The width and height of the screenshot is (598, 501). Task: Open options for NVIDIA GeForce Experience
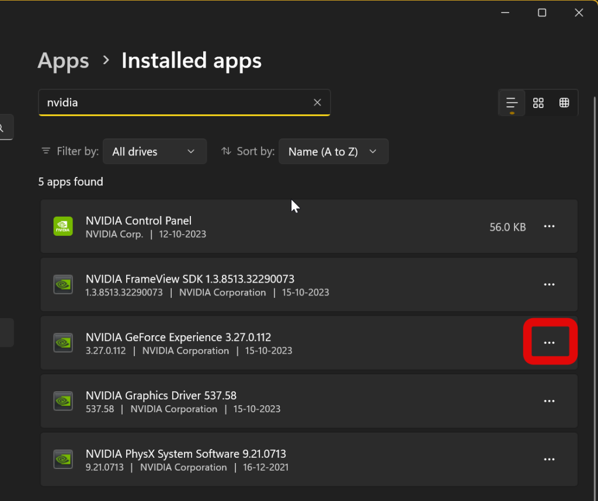pyautogui.click(x=549, y=343)
